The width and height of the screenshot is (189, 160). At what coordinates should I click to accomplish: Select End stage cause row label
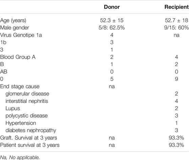tap(20, 86)
